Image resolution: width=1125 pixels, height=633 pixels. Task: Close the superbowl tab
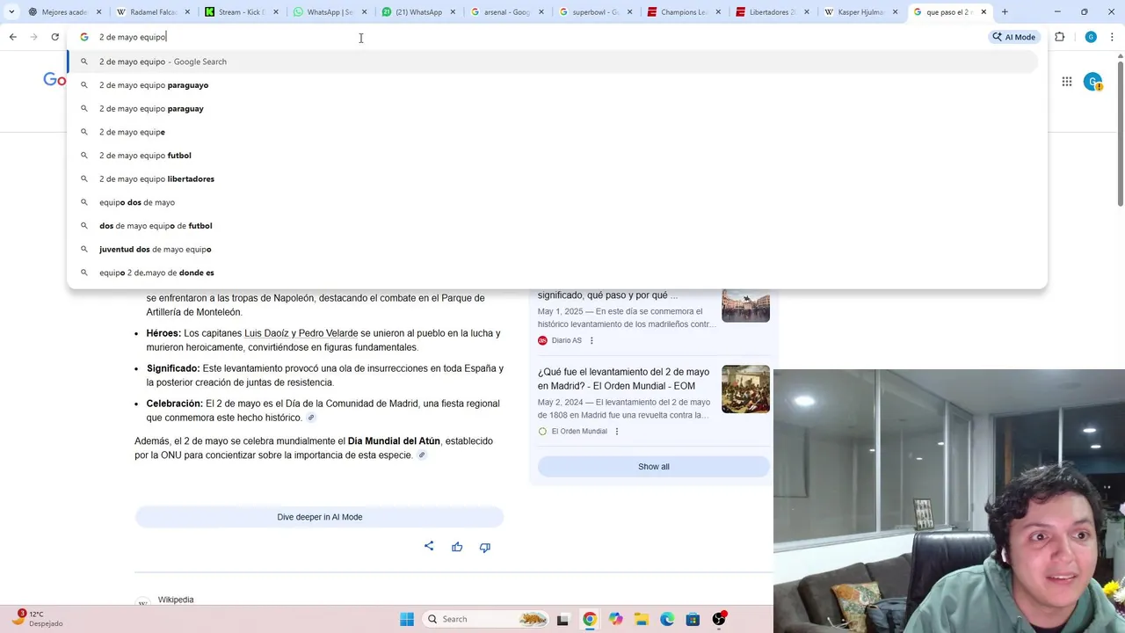point(629,12)
